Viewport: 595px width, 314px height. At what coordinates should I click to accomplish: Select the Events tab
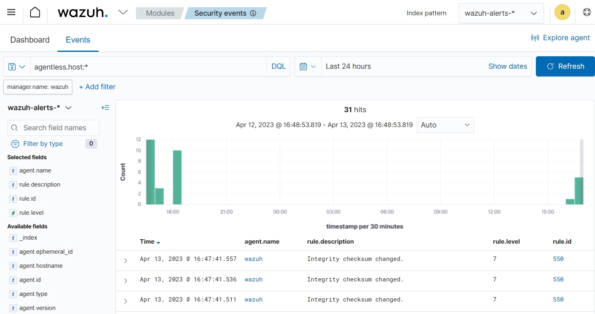(78, 40)
